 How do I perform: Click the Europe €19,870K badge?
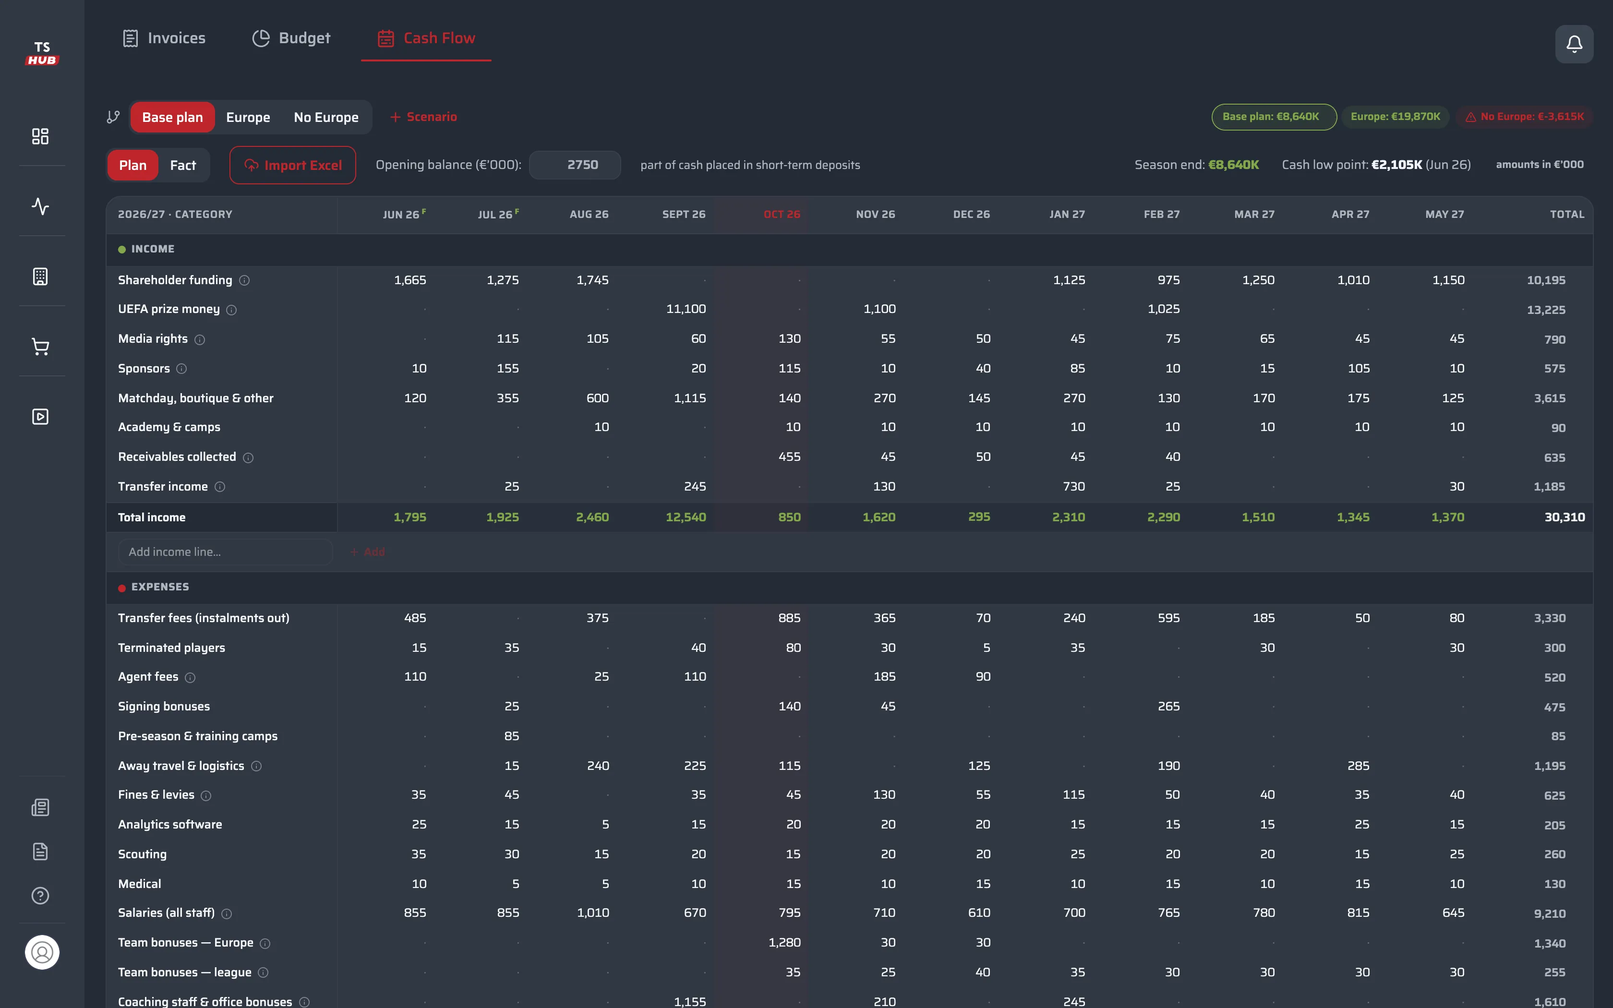[x=1395, y=117]
